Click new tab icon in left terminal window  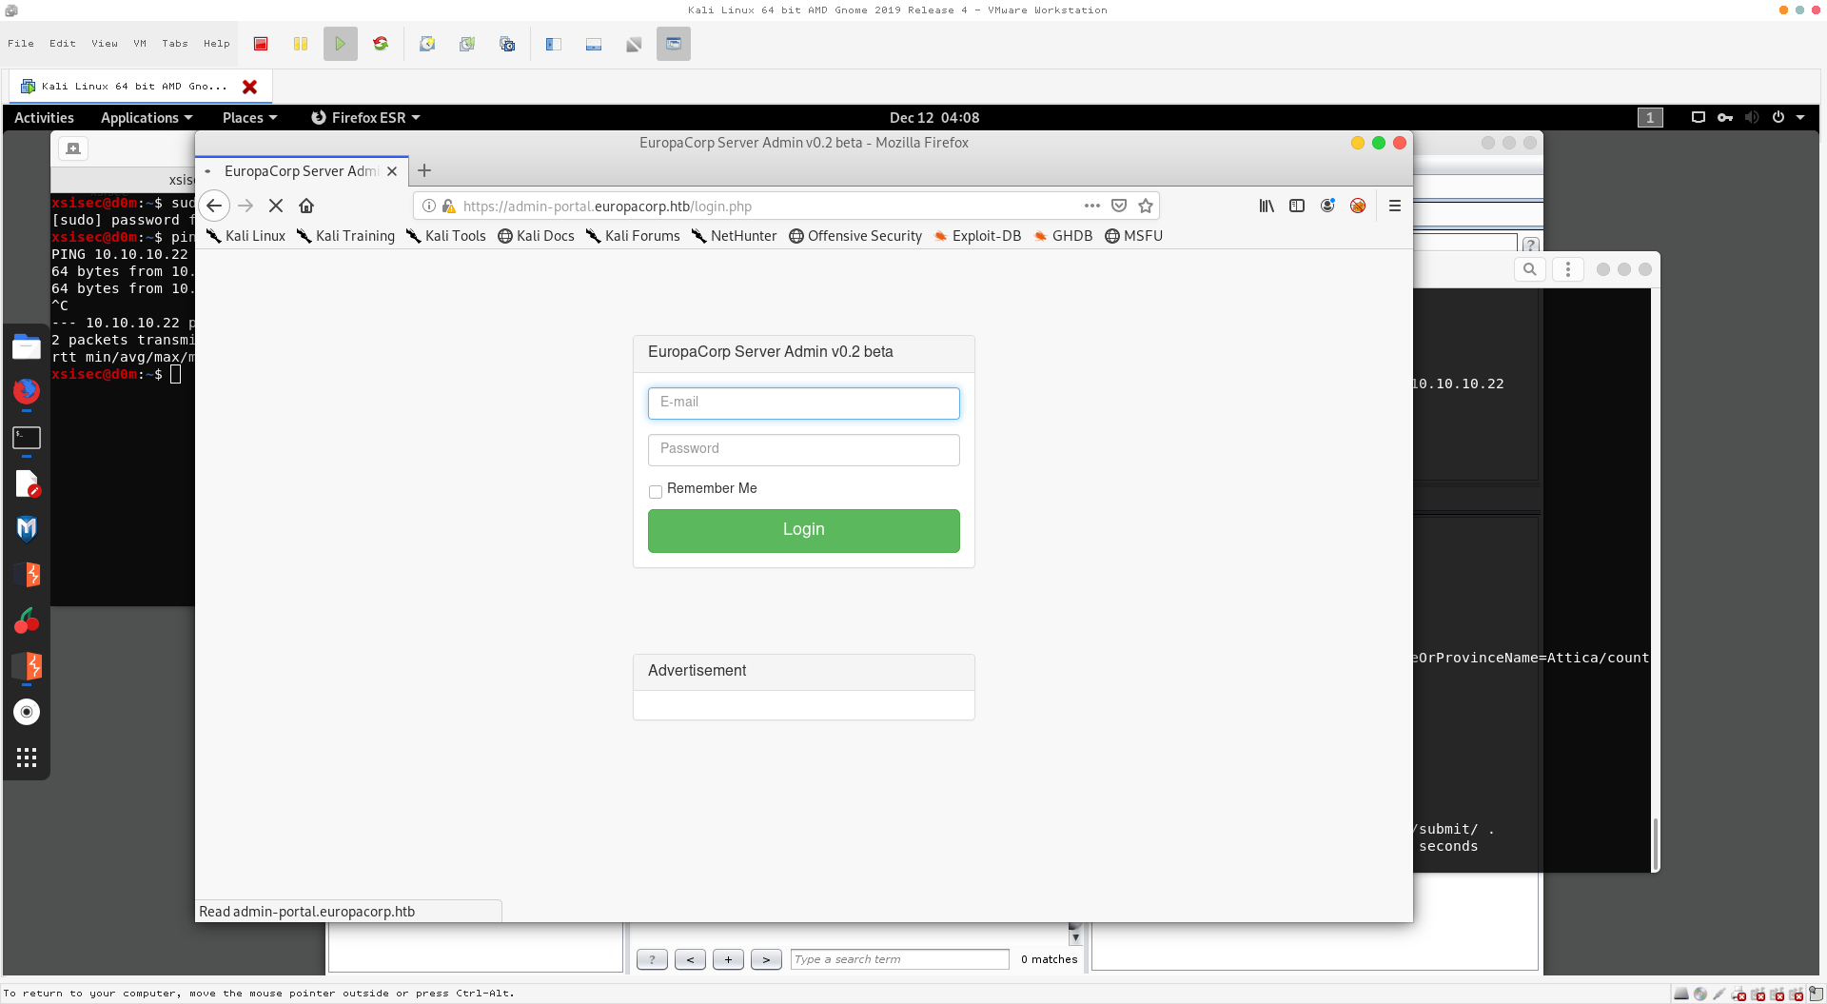(73, 148)
